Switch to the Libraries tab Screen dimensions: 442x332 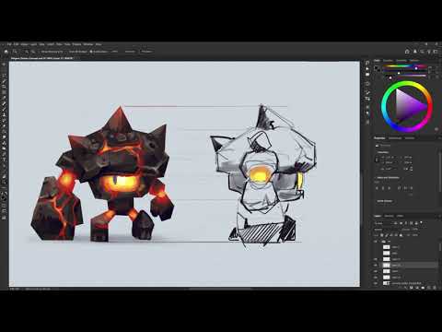tap(410, 138)
